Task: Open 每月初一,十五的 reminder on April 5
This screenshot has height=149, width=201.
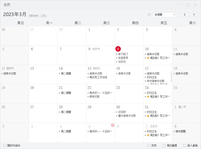Action: [x=101, y=131]
